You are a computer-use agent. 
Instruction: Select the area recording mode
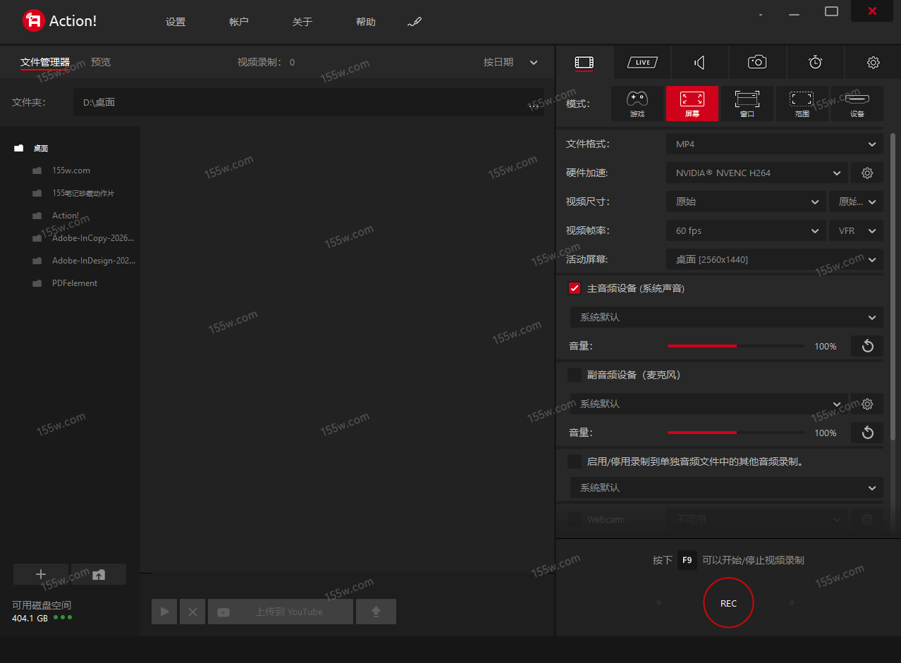click(802, 104)
